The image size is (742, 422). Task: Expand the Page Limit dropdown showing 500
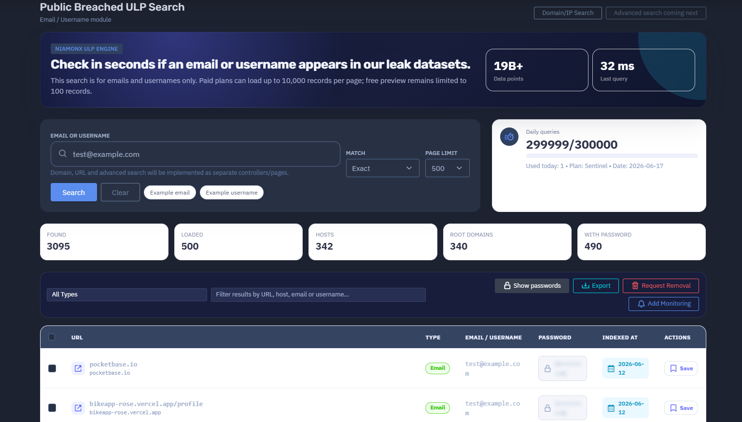click(447, 168)
